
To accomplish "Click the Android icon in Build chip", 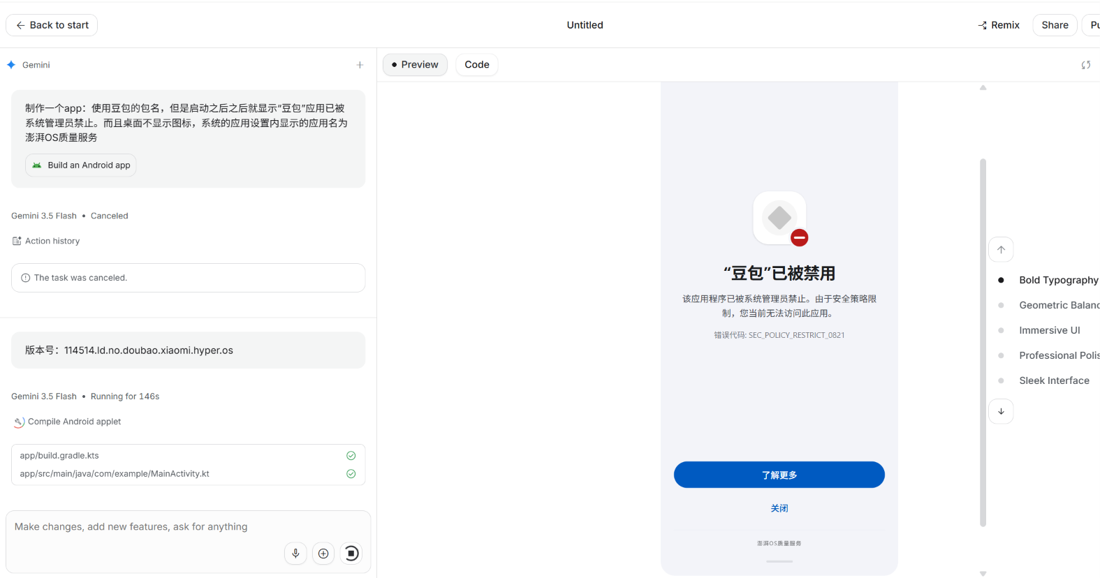I will [37, 165].
